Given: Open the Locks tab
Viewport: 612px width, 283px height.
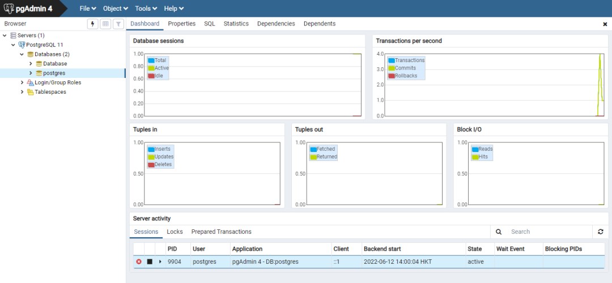Looking at the screenshot, I should (175, 232).
